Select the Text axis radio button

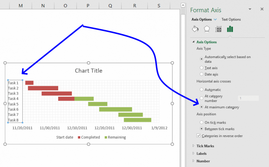[x=202, y=68]
